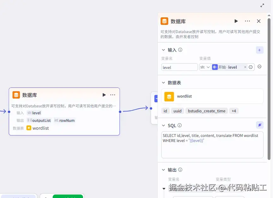Edit the level variable name field
The image size is (273, 198).
tap(179, 67)
